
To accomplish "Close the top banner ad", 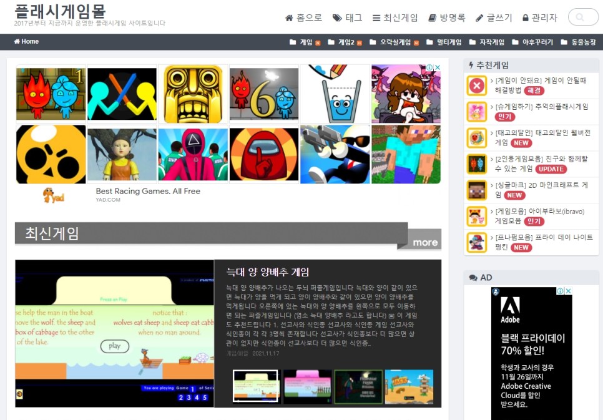I will click(437, 67).
